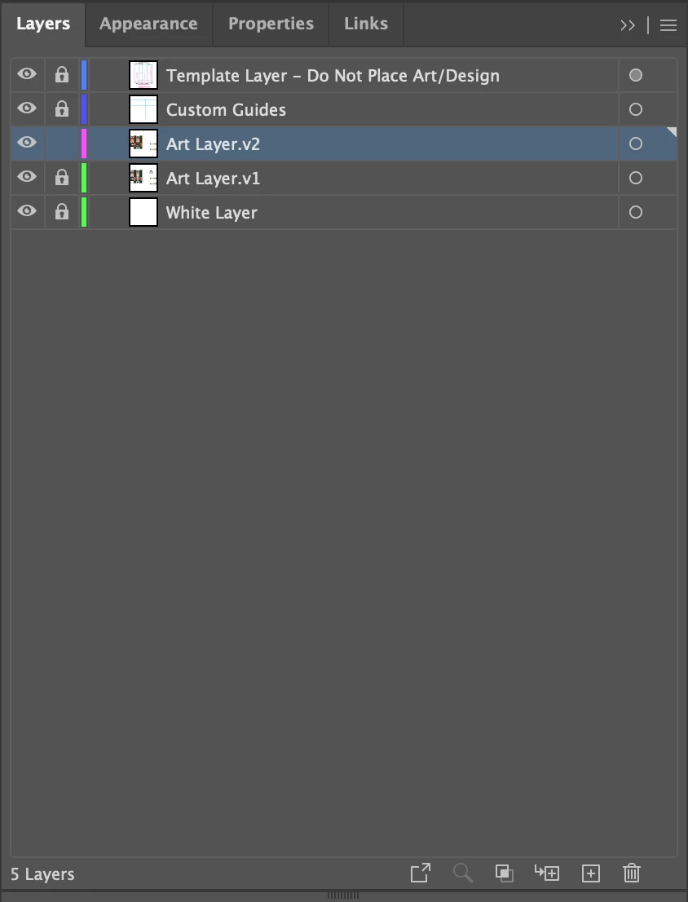Hide the Art Layer.v2 layer
The height and width of the screenshot is (902, 688).
pyautogui.click(x=26, y=142)
